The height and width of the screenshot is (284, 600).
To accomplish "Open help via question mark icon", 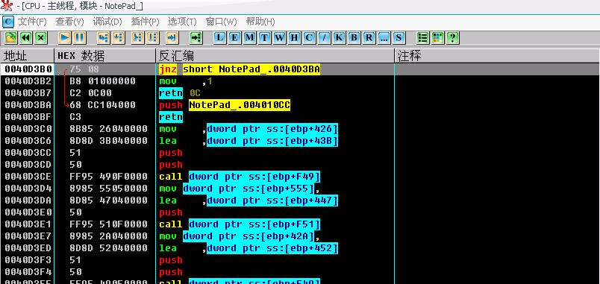I will tap(452, 37).
